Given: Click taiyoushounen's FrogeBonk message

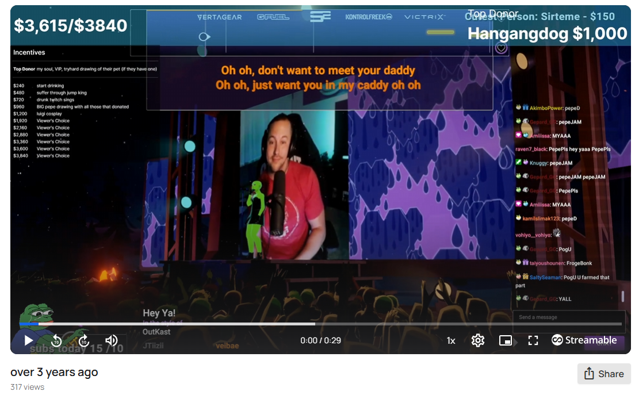Looking at the screenshot, I should [553, 263].
